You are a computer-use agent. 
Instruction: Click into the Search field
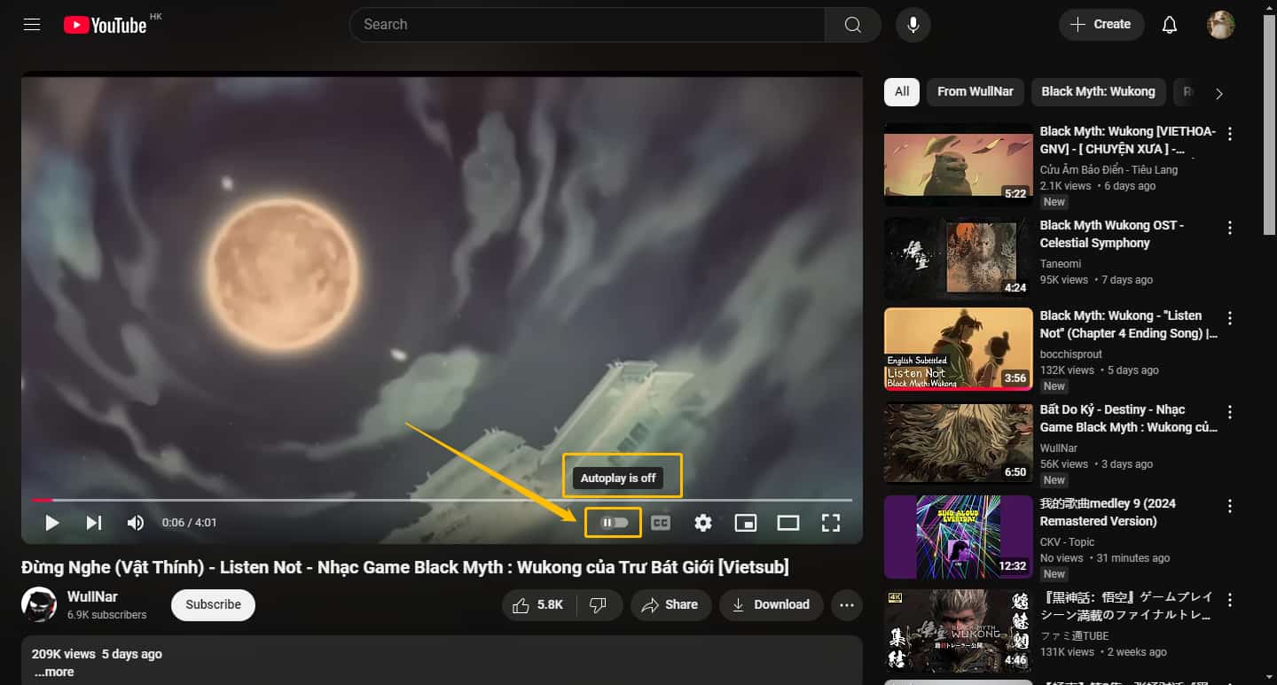click(587, 25)
